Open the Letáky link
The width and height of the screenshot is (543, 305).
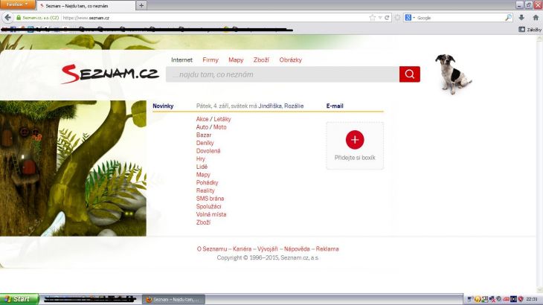[x=222, y=119]
